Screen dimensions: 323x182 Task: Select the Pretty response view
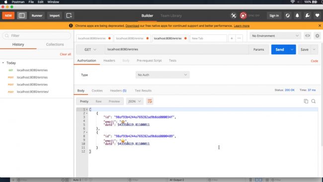click(x=84, y=101)
